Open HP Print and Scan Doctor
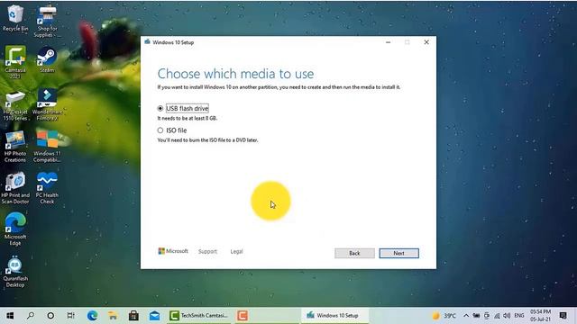This screenshot has height=324, width=577. 15,188
